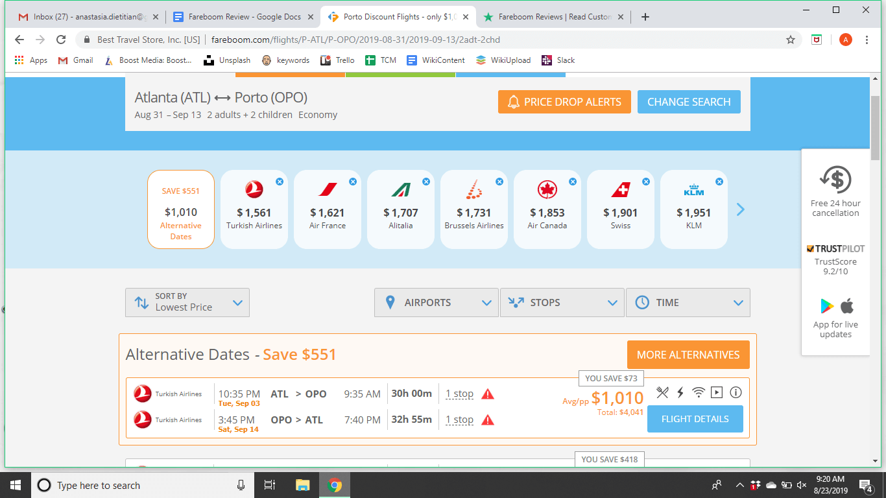Remove Turkish Airlines filter with its x icon
886x498 pixels.
coord(280,182)
